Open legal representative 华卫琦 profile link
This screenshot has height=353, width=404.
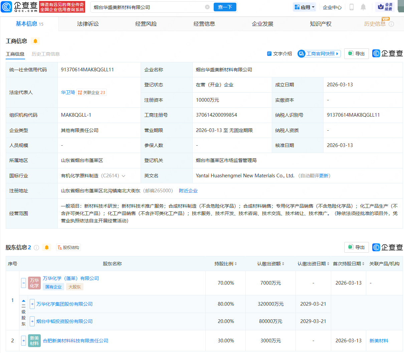pos(68,92)
